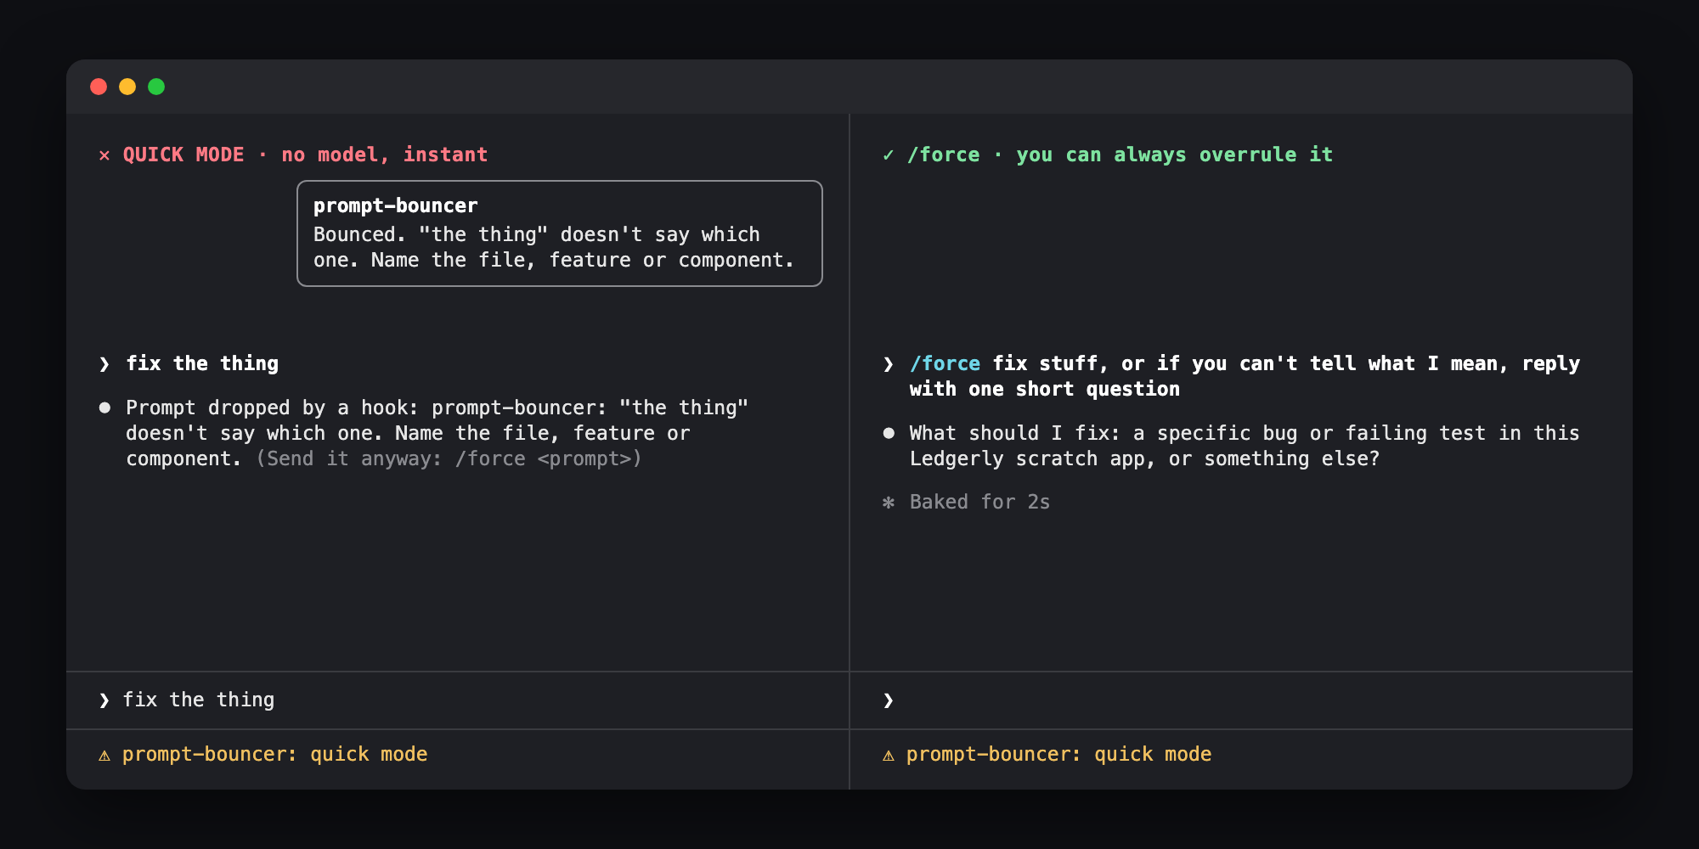Click the 'prompt-bouncer' title in the notification box
Screen dimensions: 1699x849
coord(395,205)
